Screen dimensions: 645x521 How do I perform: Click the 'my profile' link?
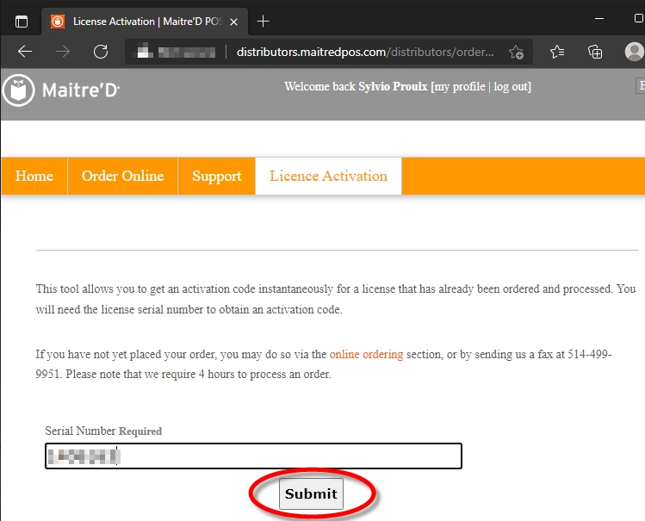[x=460, y=86]
